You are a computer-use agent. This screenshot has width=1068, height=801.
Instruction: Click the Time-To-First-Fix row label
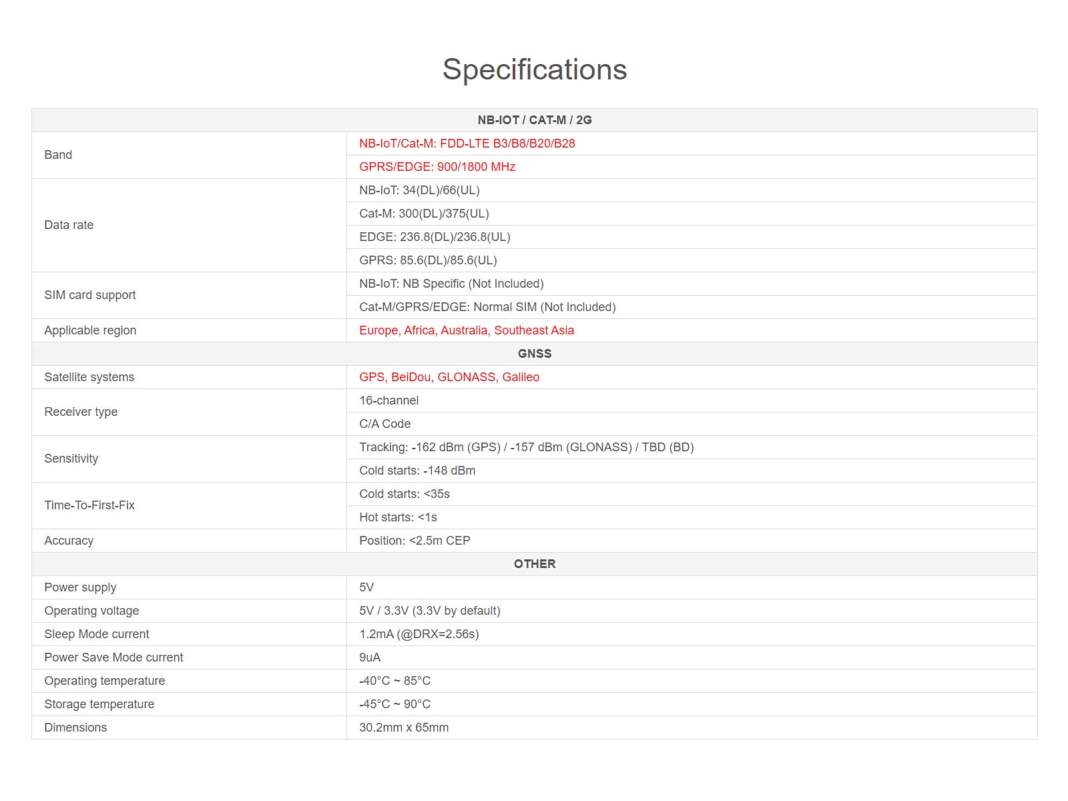click(89, 505)
